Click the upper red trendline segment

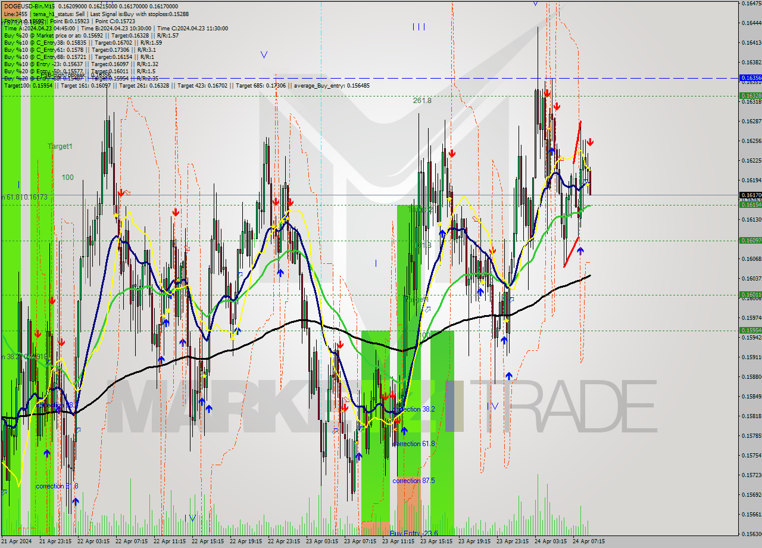point(577,142)
